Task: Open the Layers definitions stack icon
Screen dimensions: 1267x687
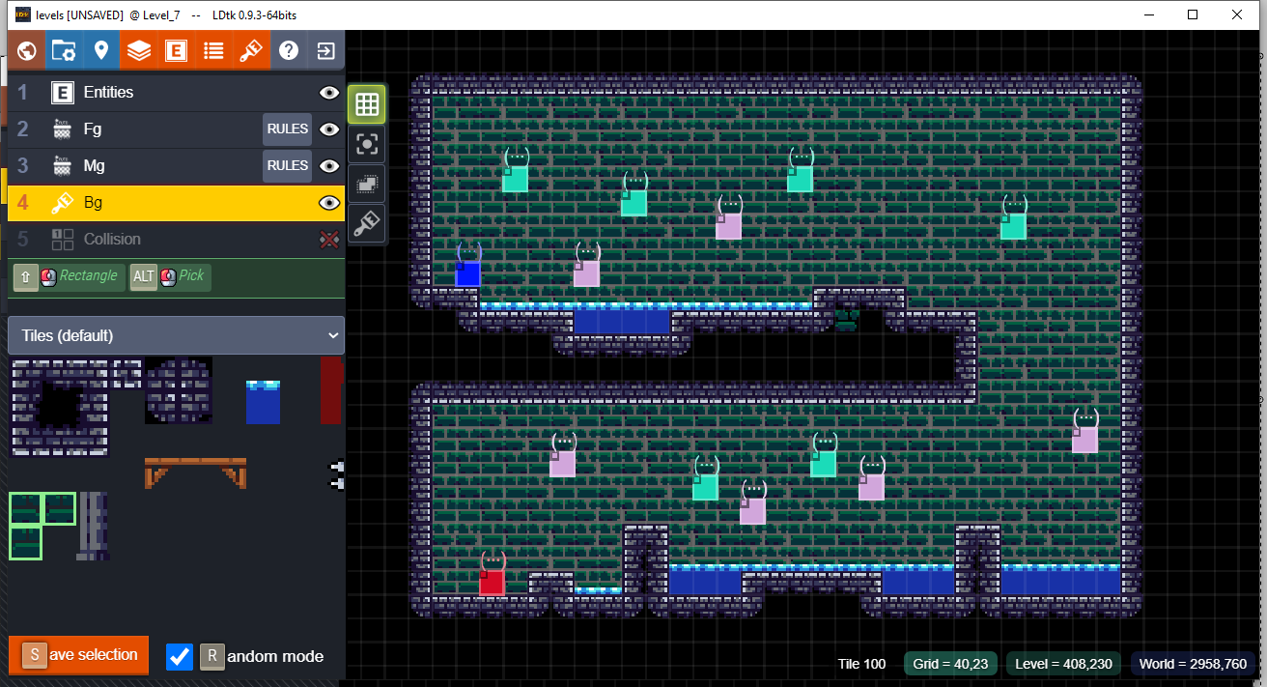Action: [x=139, y=50]
